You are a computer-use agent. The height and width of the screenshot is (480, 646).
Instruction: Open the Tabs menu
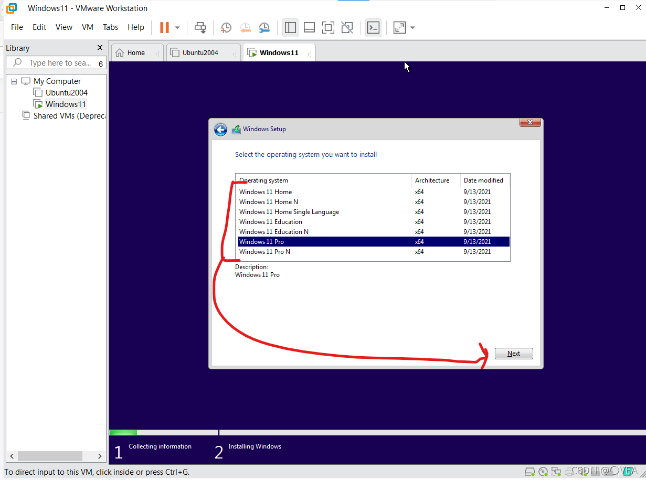tap(110, 27)
